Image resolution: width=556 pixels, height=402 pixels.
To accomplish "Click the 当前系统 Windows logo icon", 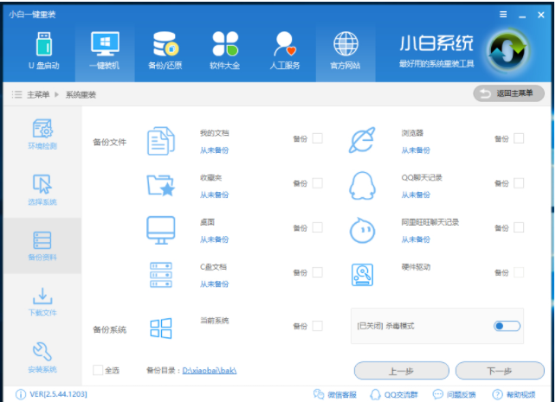I will 160,328.
